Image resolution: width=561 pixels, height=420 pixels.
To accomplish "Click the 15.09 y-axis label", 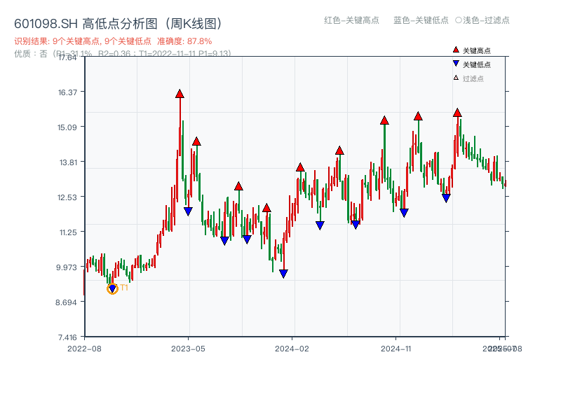I will click(67, 127).
